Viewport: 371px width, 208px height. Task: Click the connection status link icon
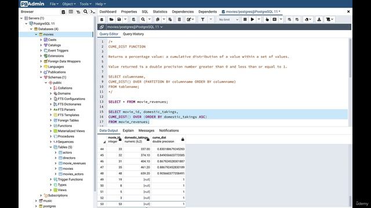101,27
